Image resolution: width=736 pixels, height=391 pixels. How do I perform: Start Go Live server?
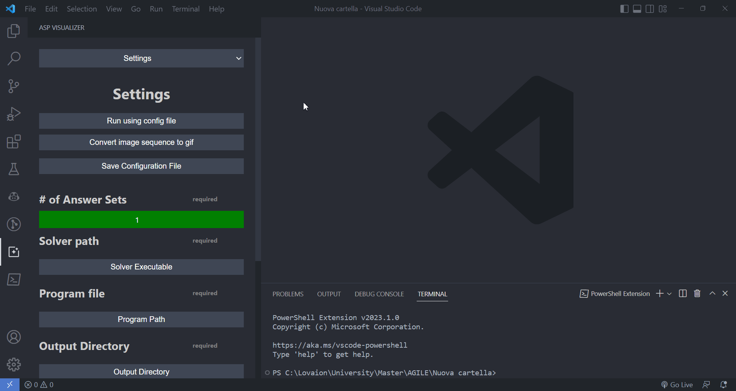pos(677,384)
